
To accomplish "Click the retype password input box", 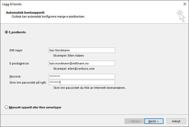I will tap(82, 82).
